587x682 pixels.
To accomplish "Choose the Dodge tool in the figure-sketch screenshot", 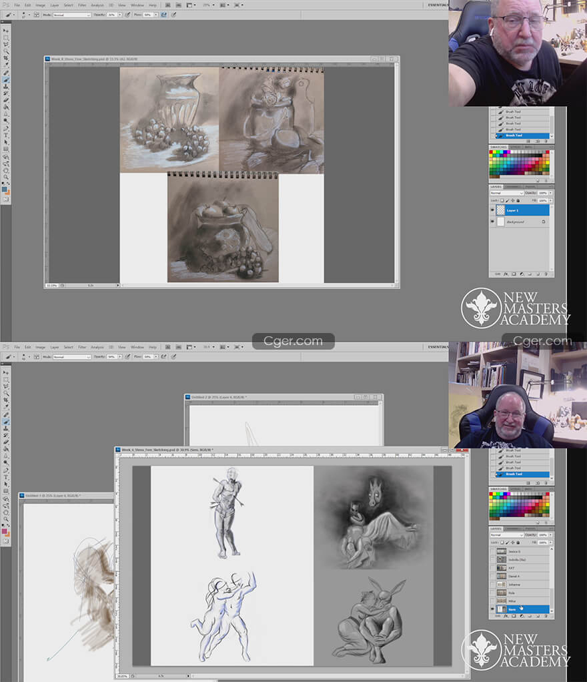I will [5, 462].
